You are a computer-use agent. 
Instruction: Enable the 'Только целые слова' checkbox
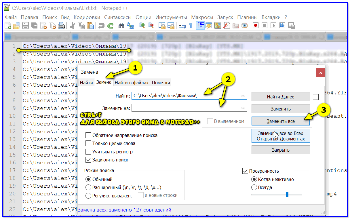click(88, 143)
